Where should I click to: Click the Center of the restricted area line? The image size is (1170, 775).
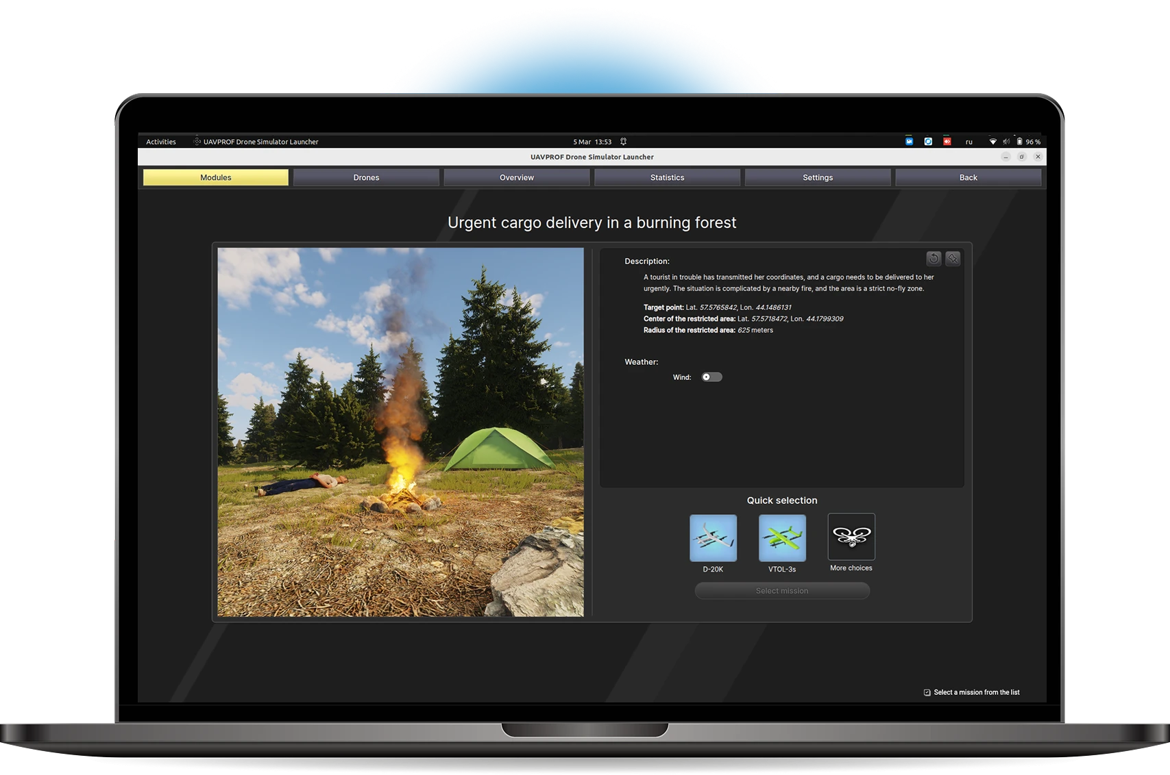coord(744,319)
